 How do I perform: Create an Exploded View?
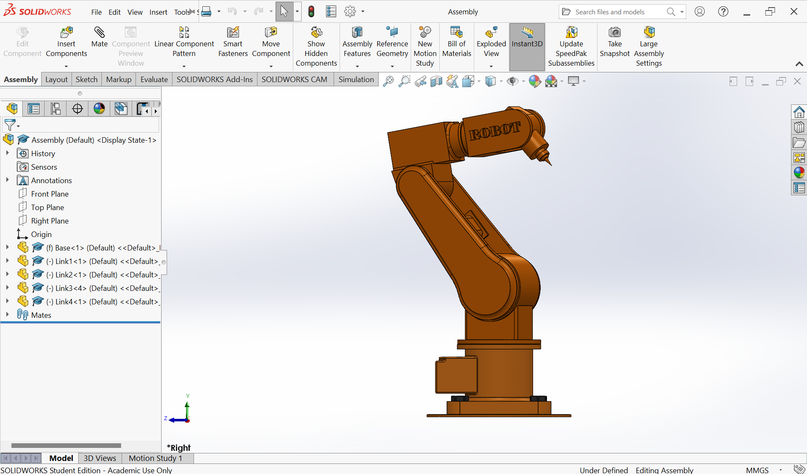tap(491, 42)
